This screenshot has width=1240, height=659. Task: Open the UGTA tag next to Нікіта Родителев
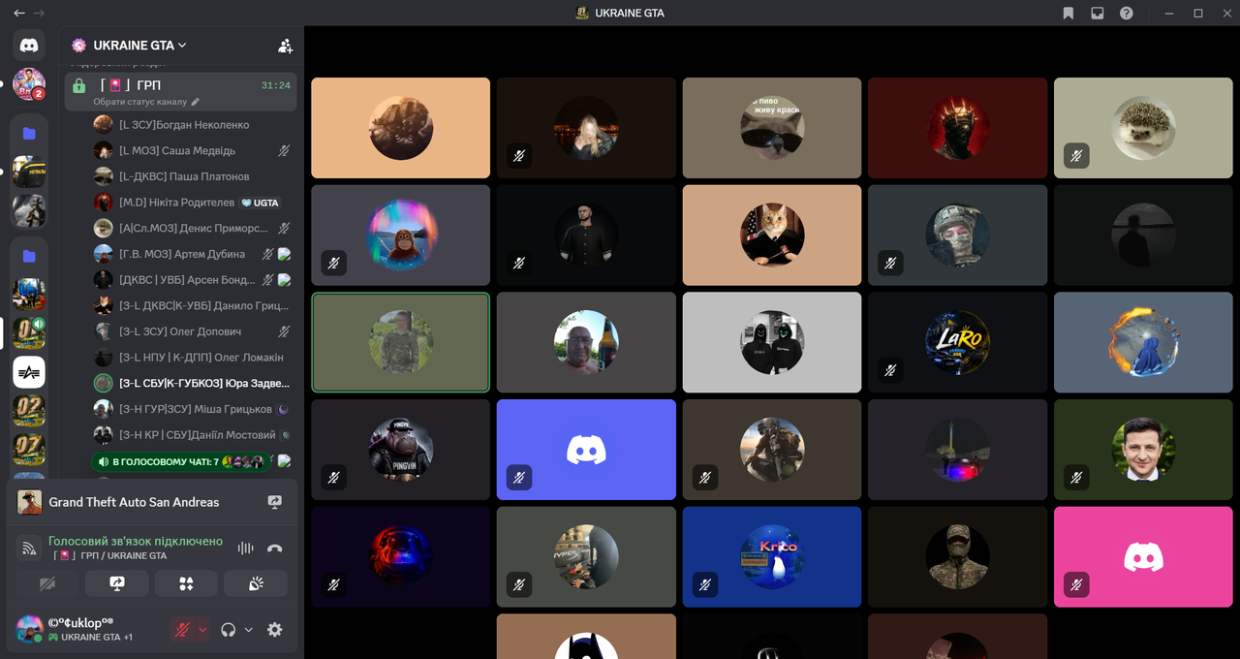(x=260, y=203)
